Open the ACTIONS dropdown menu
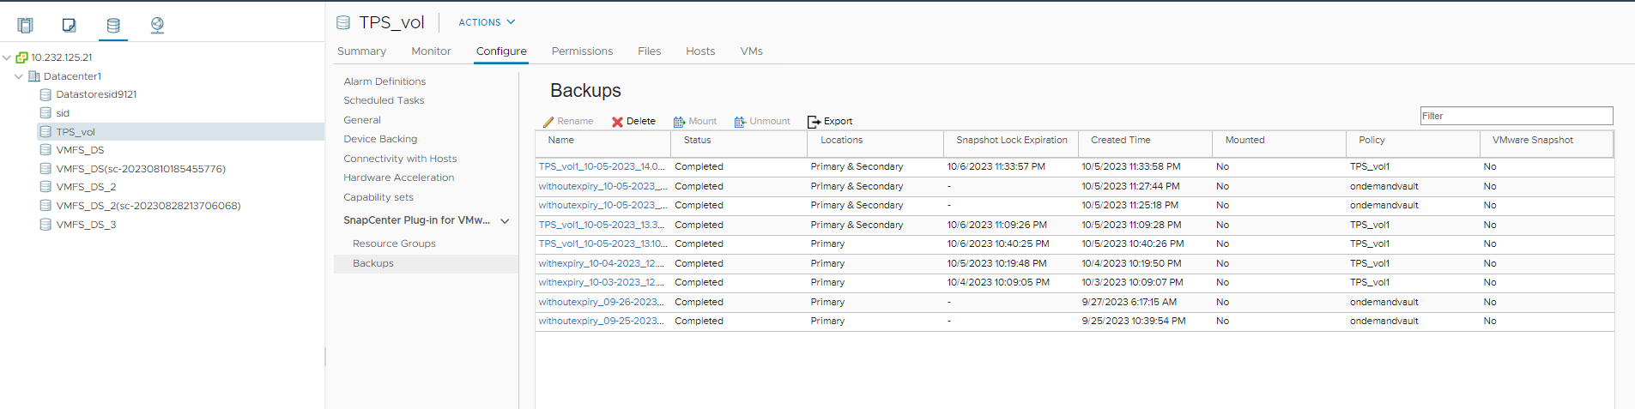The height and width of the screenshot is (409, 1635). (487, 22)
